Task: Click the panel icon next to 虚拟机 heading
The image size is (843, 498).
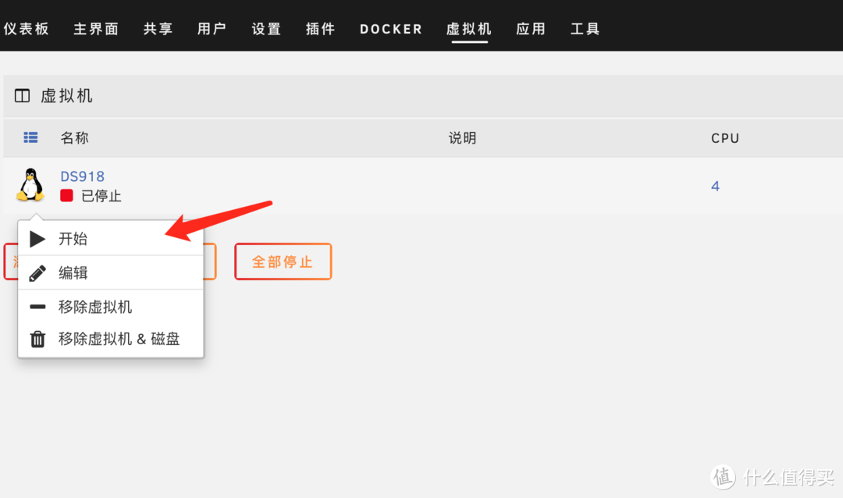Action: point(21,95)
